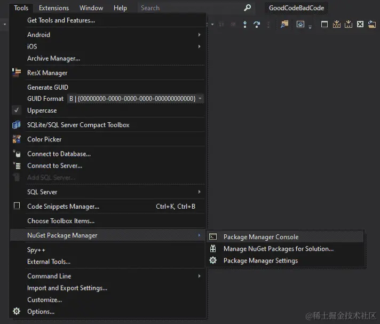This screenshot has height=324, width=380.
Task: Click the step over arrow toolbar icon
Action: [257, 24]
